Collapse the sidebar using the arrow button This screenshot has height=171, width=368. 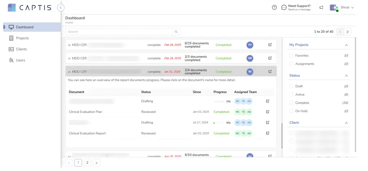click(x=61, y=7)
